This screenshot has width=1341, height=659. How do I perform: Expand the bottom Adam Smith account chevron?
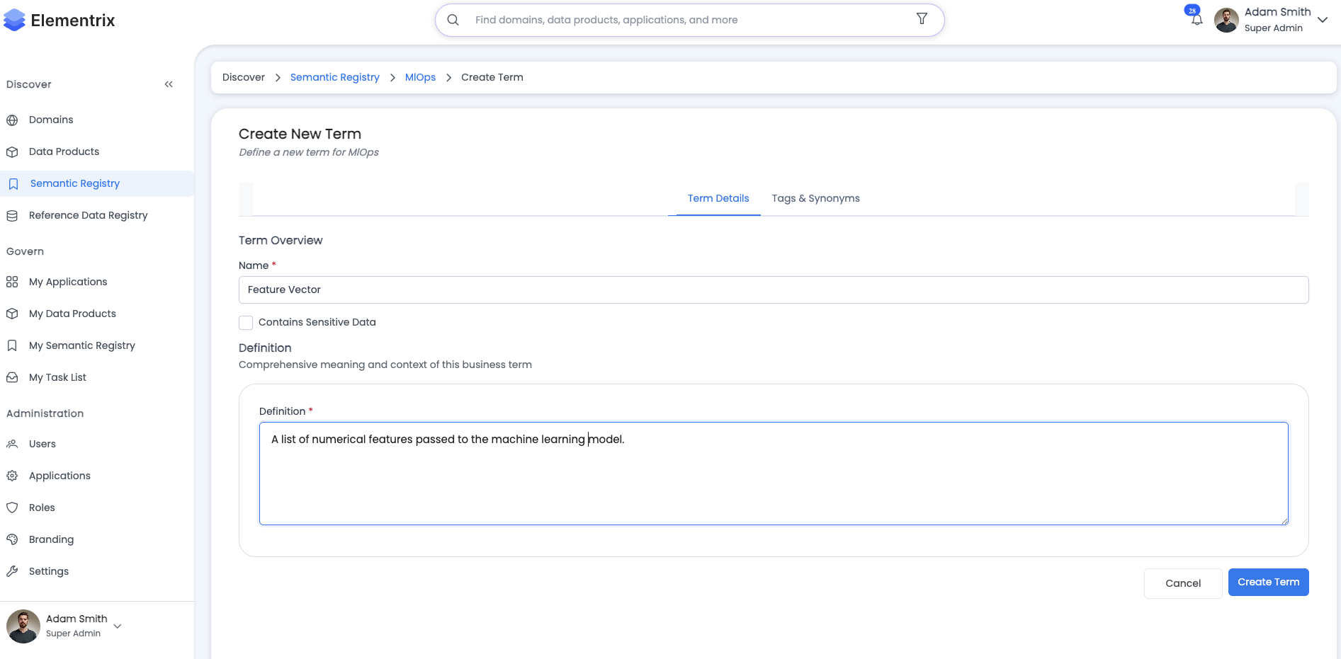pyautogui.click(x=117, y=626)
